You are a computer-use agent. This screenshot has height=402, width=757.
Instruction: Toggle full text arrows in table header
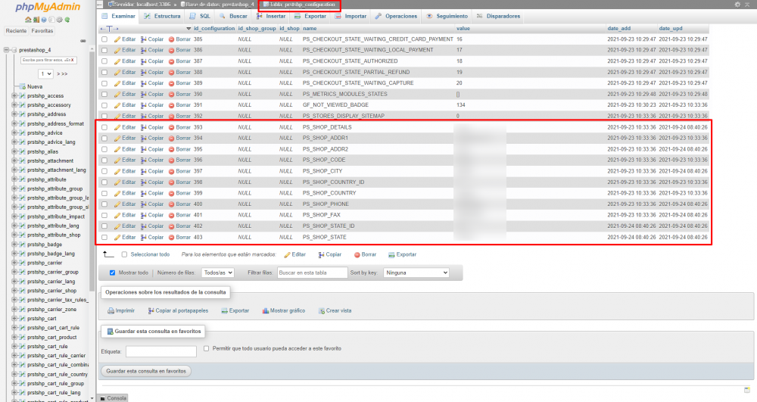(x=109, y=29)
